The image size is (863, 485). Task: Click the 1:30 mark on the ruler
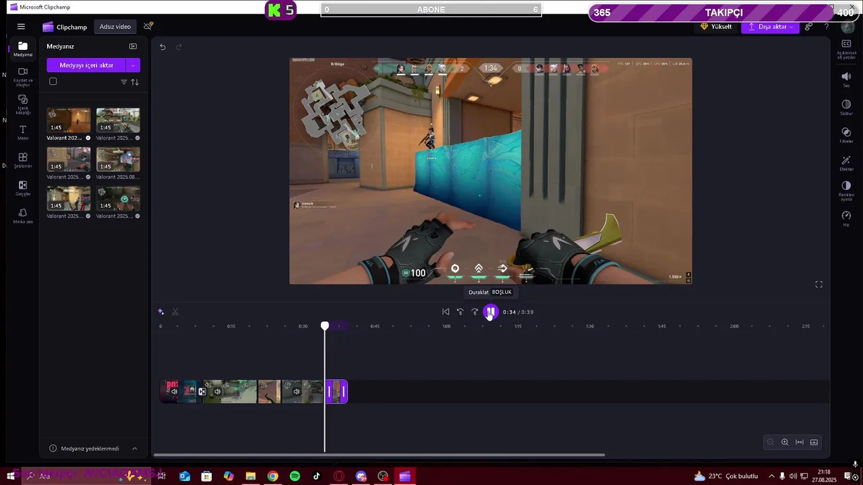(590, 326)
